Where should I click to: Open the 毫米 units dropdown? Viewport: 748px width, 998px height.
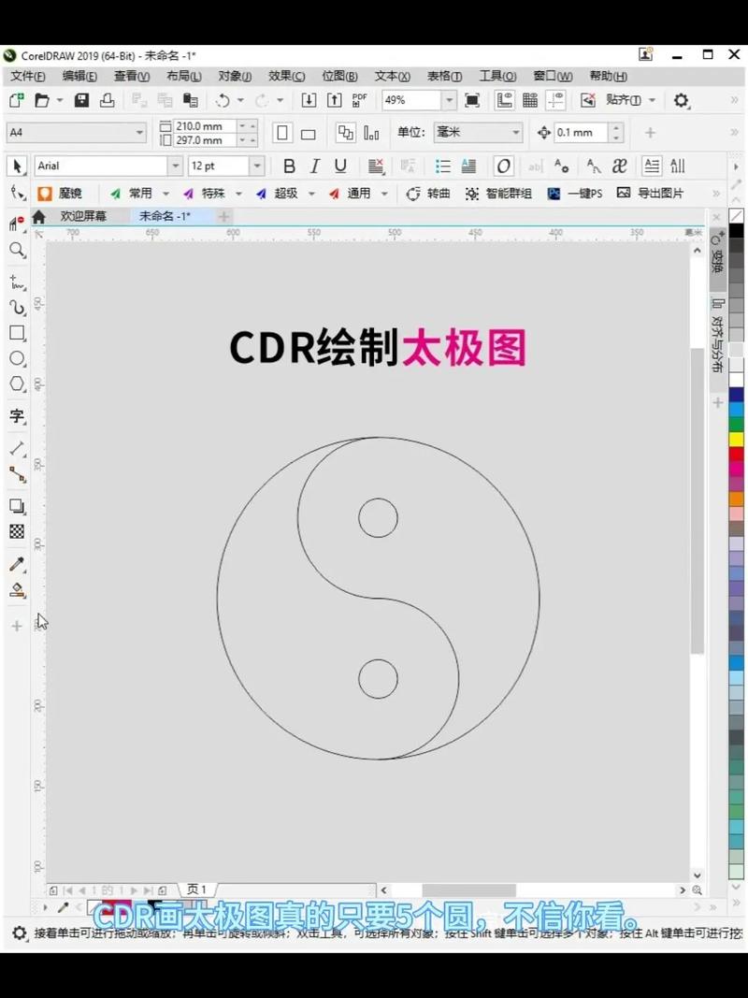click(x=517, y=133)
